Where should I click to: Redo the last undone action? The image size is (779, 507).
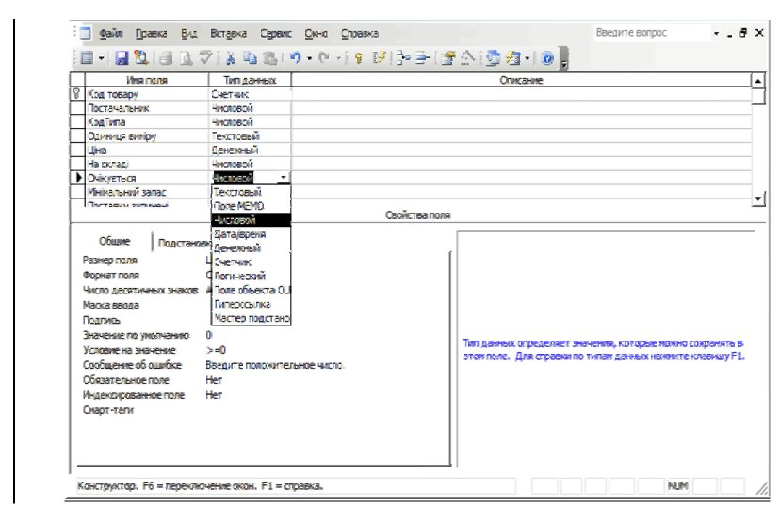324,58
